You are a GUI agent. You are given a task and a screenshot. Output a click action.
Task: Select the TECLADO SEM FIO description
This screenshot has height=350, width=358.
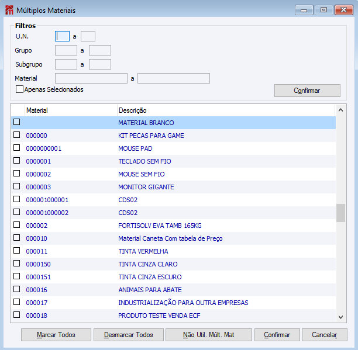144,161
